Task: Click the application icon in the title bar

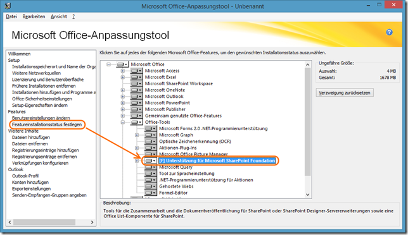Action: [x=8, y=6]
